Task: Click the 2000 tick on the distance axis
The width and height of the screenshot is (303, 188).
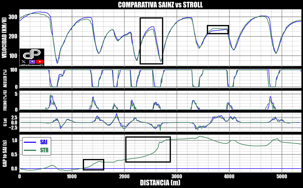Action: tap(124, 176)
